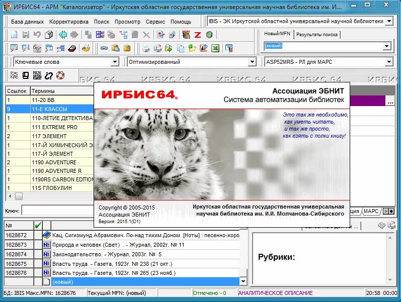This screenshot has height=302, width=401.
Task: Click the tree structure toolbar icon
Action: tap(123, 35)
